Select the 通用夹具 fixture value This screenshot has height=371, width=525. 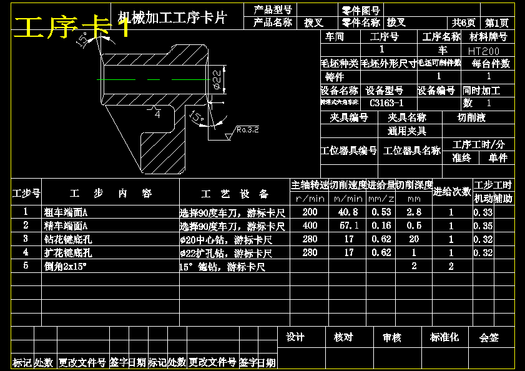(x=407, y=131)
